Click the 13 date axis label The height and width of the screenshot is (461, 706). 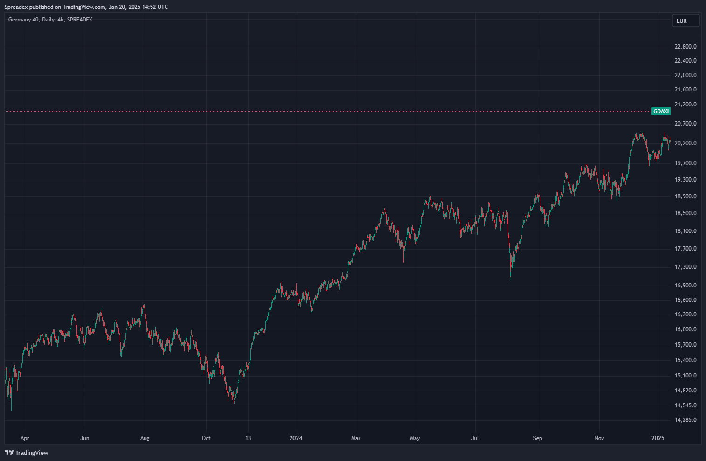pyautogui.click(x=248, y=438)
